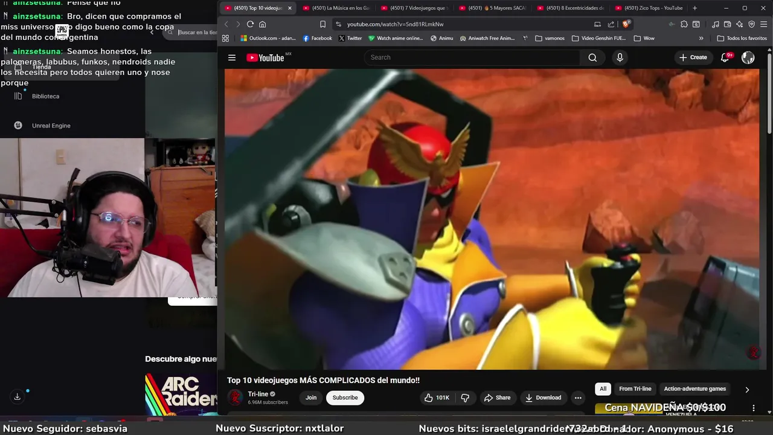This screenshot has height=435, width=773.
Task: Select the All filter chip
Action: pyautogui.click(x=603, y=389)
